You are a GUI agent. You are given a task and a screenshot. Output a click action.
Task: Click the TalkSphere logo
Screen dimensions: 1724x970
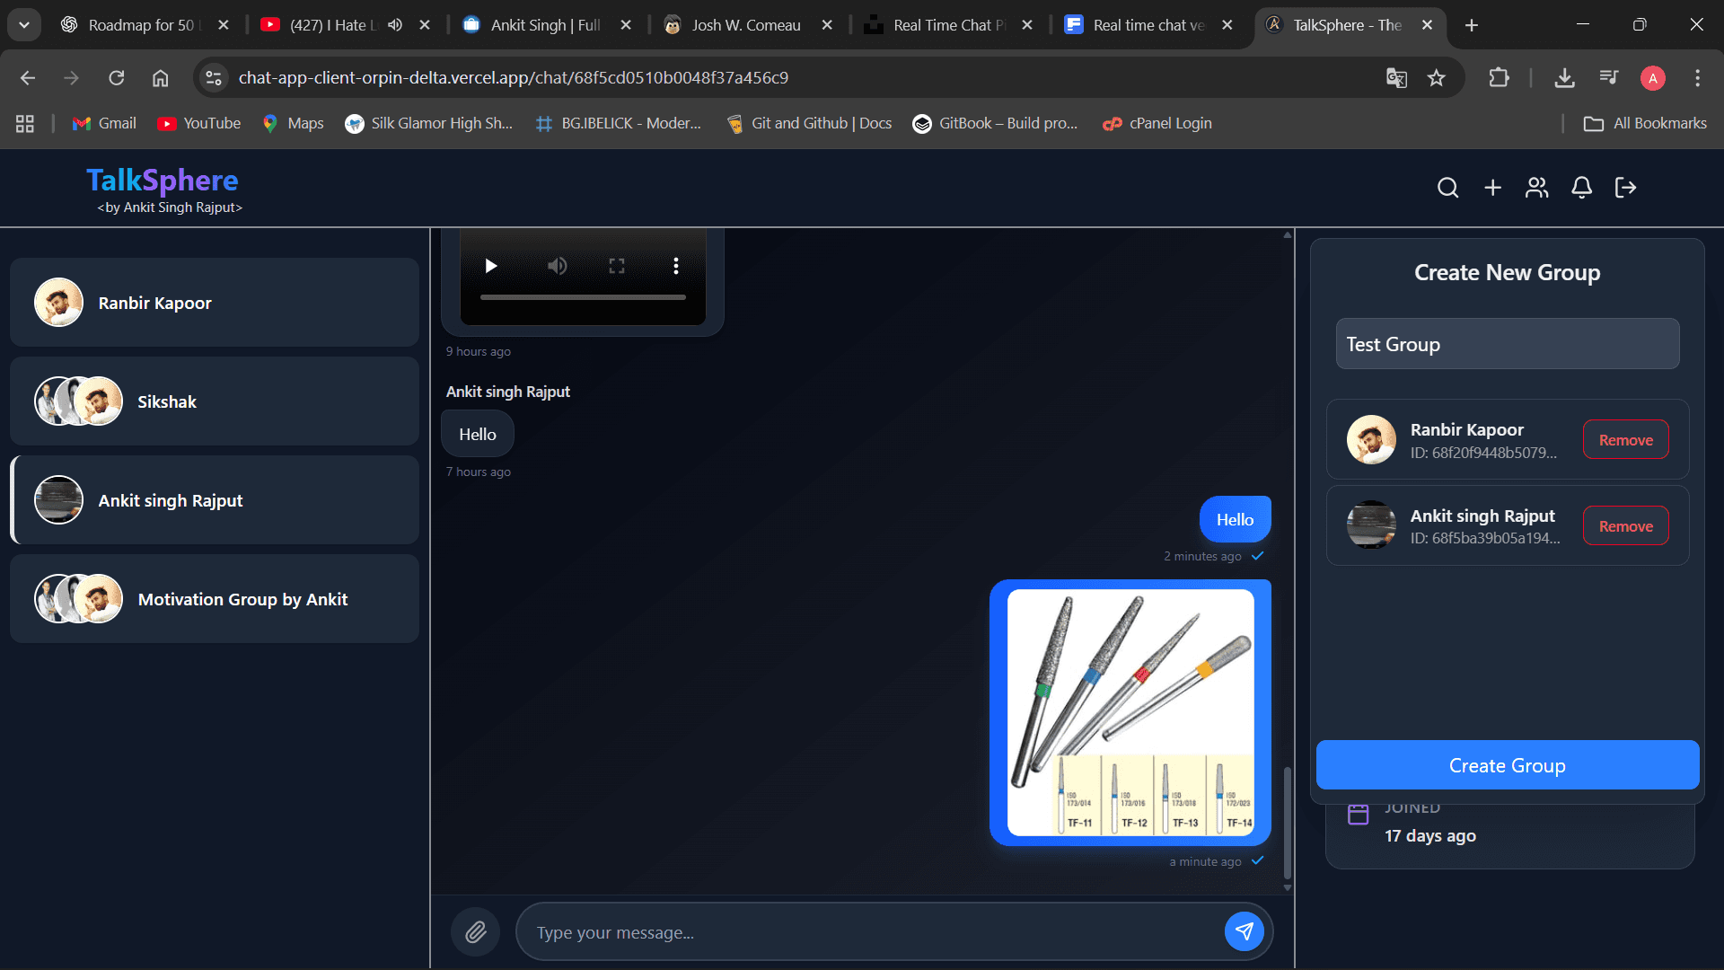(x=162, y=181)
